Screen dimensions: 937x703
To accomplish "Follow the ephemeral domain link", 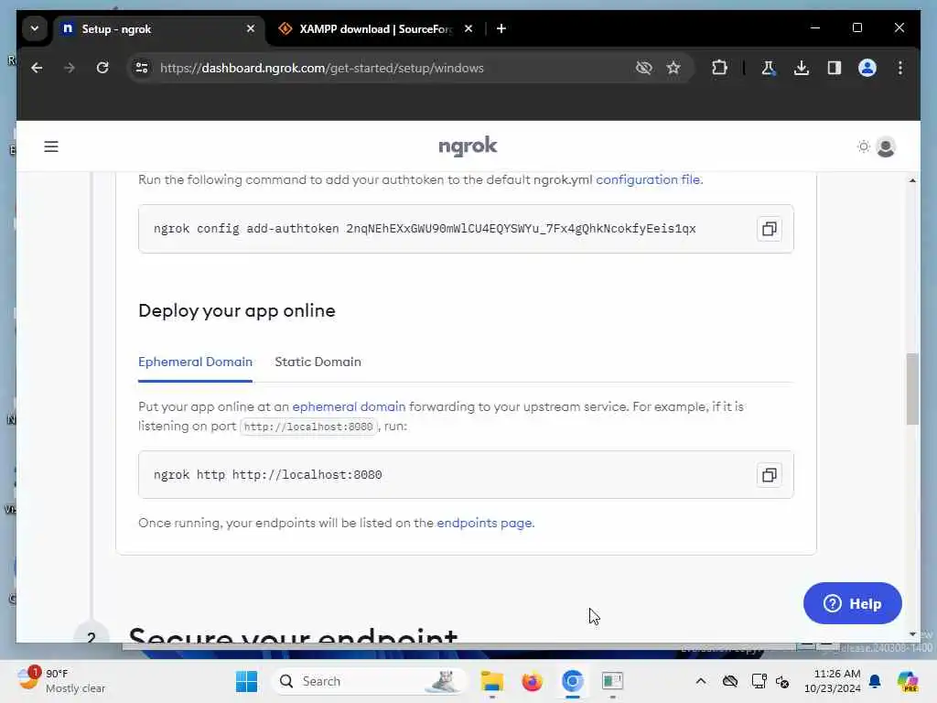I will click(x=349, y=406).
